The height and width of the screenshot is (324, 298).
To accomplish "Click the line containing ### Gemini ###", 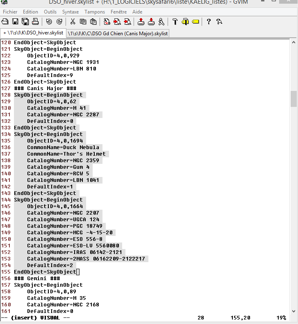I will click(x=37, y=279).
